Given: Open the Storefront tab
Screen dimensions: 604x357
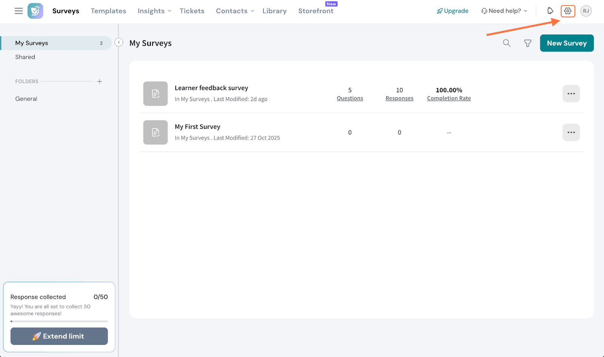Looking at the screenshot, I should click(x=316, y=11).
